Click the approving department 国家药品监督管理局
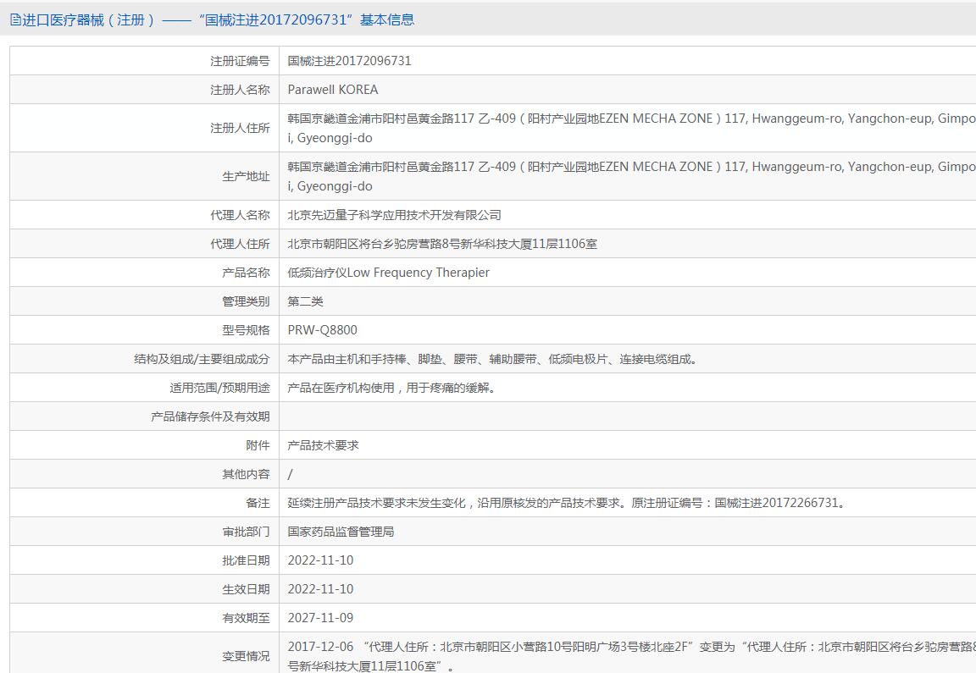 pos(341,532)
